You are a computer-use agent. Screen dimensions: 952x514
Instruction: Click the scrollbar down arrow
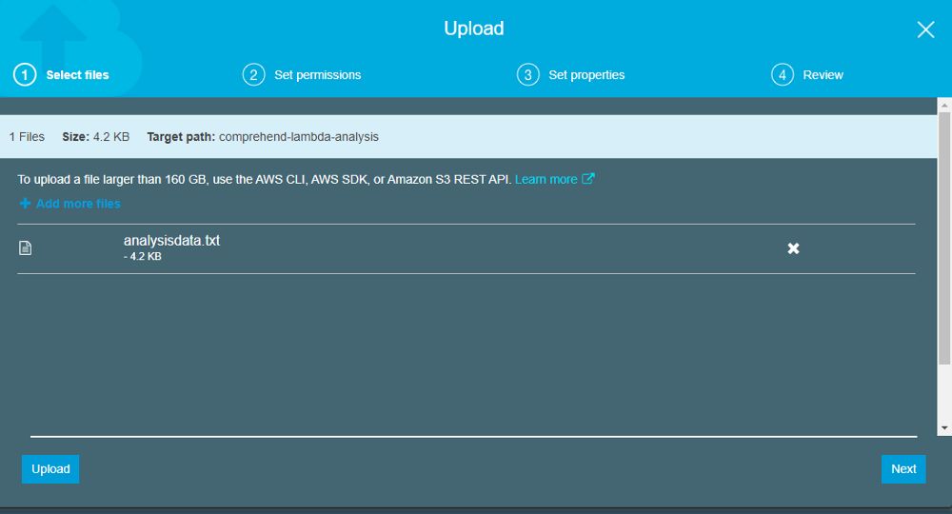pyautogui.click(x=944, y=428)
